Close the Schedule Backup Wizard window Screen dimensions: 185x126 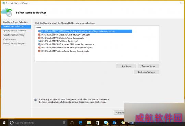pyautogui.click(x=181, y=3)
